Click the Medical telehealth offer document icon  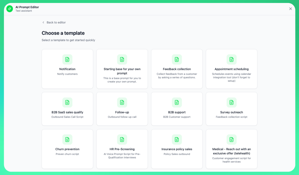tap(231, 139)
